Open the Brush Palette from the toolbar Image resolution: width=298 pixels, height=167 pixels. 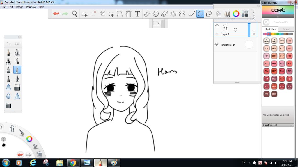point(227,14)
